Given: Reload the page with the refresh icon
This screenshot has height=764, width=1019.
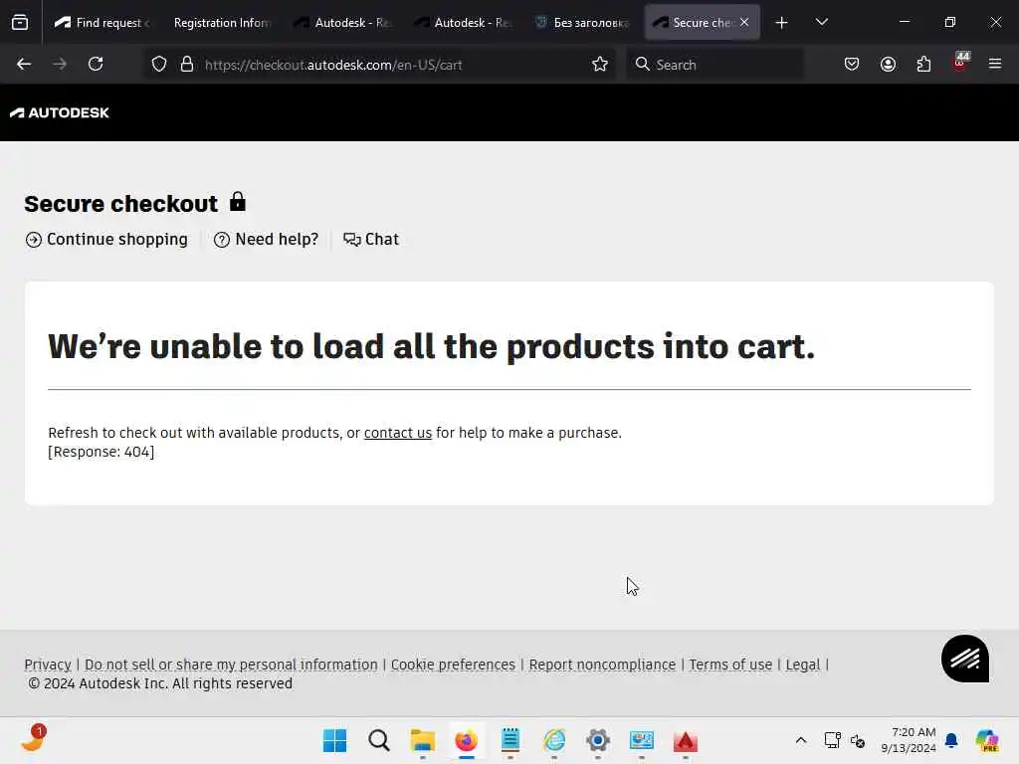Looking at the screenshot, I should tap(96, 64).
